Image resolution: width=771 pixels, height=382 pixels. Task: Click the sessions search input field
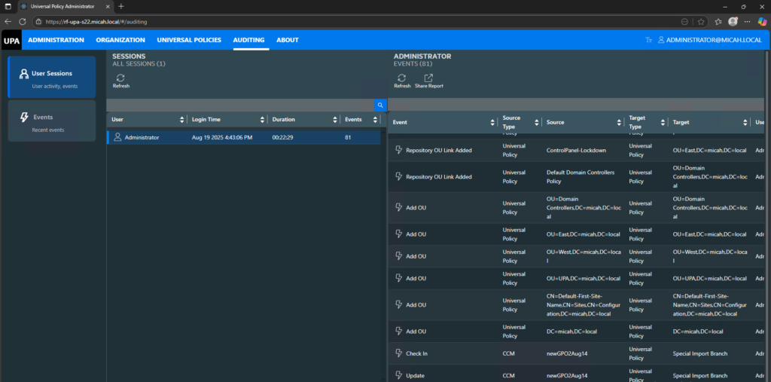click(x=240, y=105)
